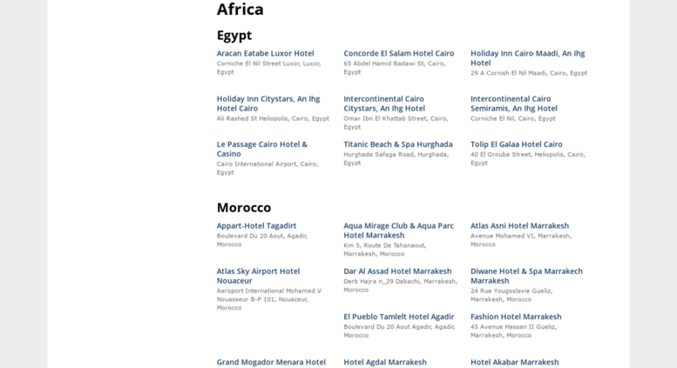The width and height of the screenshot is (677, 368).
Task: Click address 'Ali Rashed St Heliopolis'
Action: pos(273,118)
